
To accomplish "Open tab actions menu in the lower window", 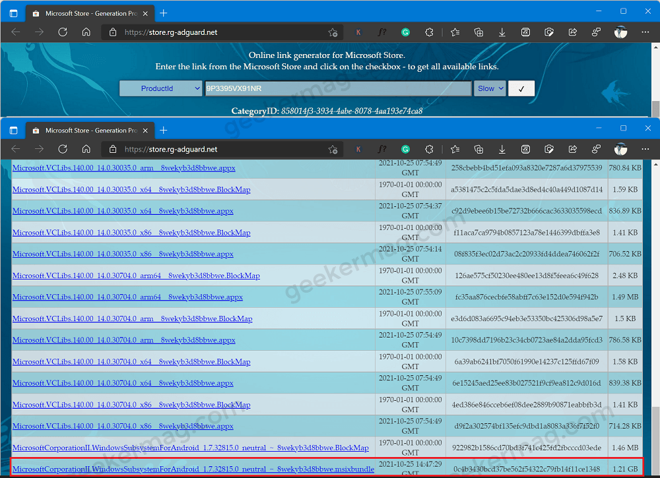I will tap(13, 131).
